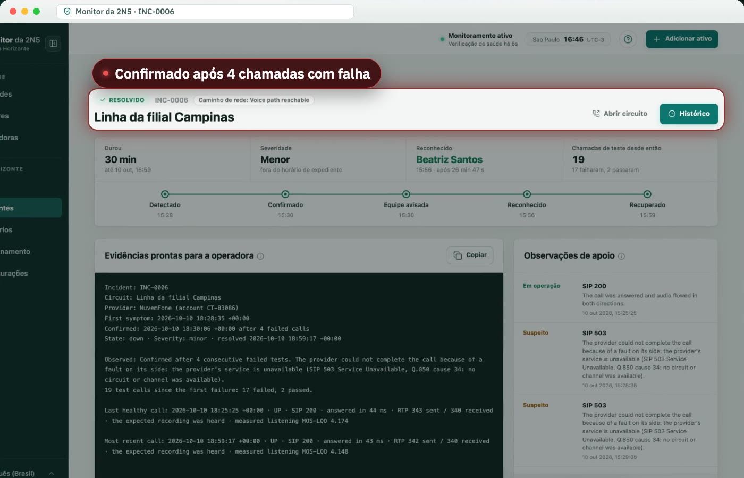Click the 30 min duration value

pyautogui.click(x=121, y=159)
